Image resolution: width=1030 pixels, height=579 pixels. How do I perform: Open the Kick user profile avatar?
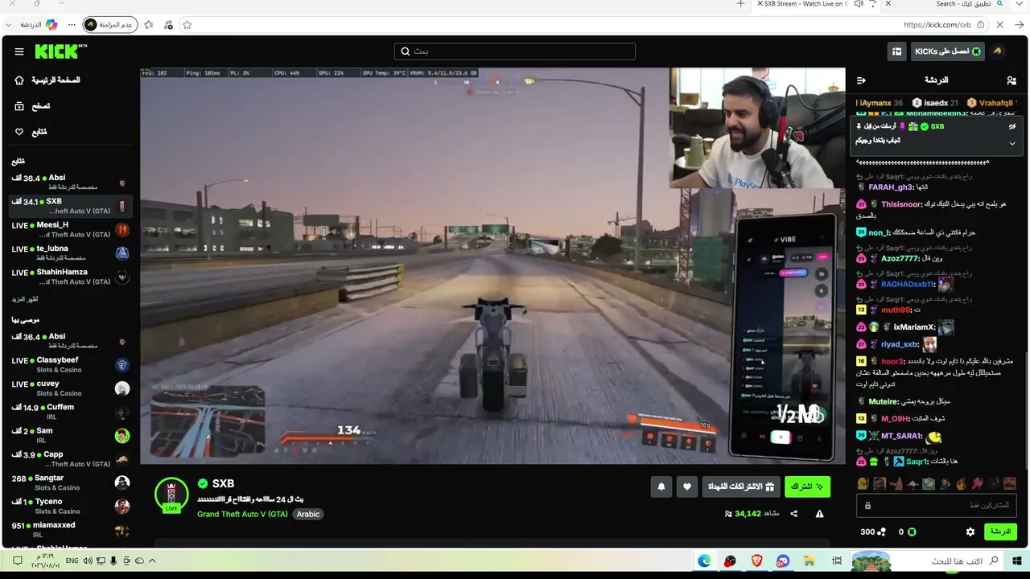click(x=998, y=51)
